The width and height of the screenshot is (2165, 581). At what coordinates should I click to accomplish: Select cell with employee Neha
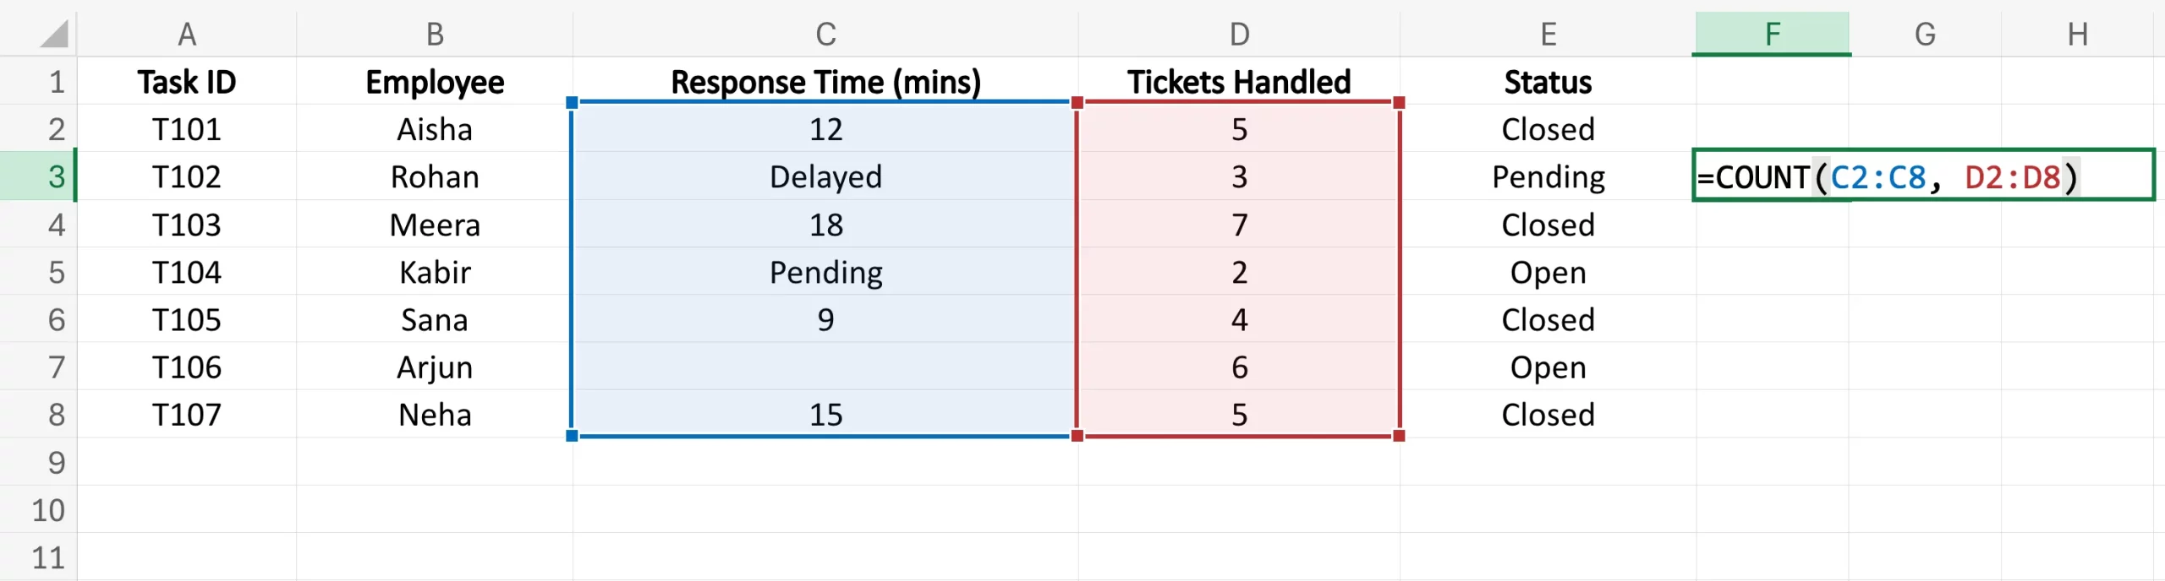435,415
